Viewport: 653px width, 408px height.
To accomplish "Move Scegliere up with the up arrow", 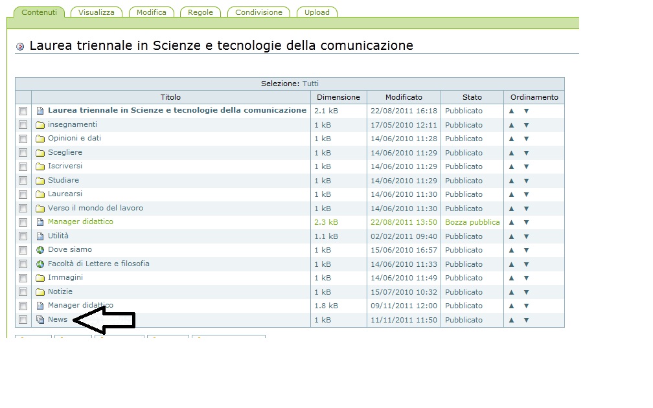I will tap(511, 153).
